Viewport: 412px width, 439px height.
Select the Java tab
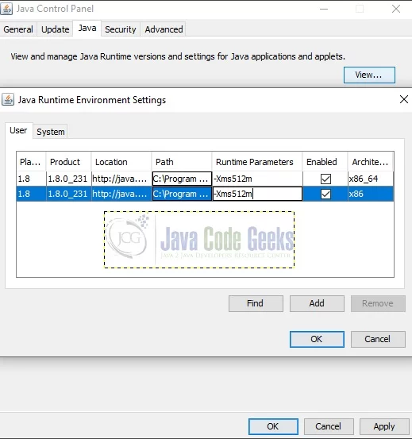tap(87, 29)
